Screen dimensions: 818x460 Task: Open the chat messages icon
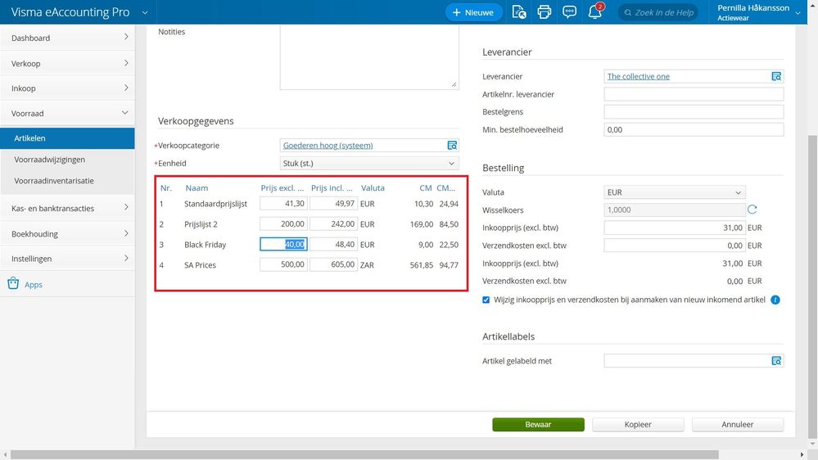pos(570,12)
